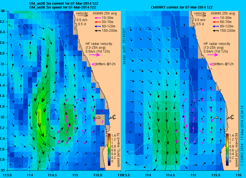Click the red 50-70m arrow in right legend
The width and height of the screenshot is (246, 178).
(x=216, y=22)
